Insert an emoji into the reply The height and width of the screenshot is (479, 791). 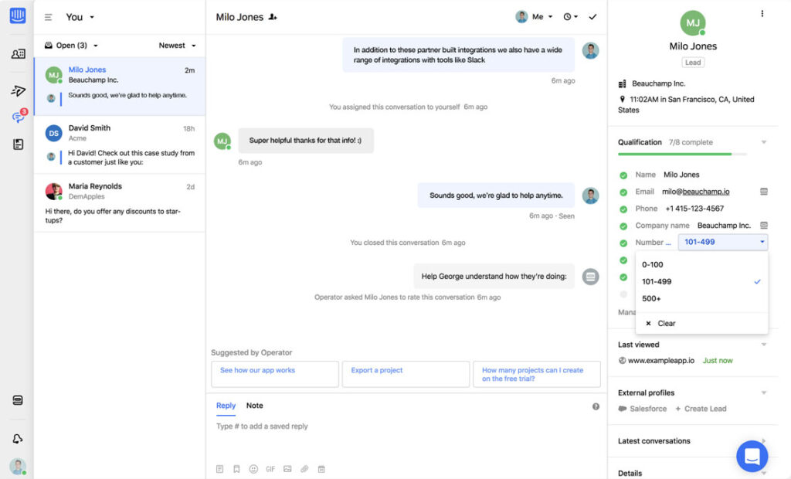[254, 469]
